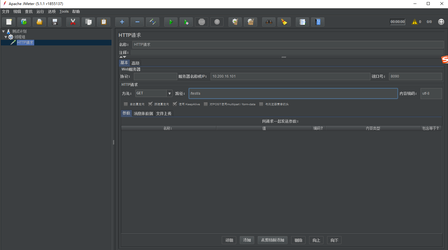Select the 测试计划 flask icon in tree
The height and width of the screenshot is (250, 448).
pyautogui.click(x=9, y=31)
